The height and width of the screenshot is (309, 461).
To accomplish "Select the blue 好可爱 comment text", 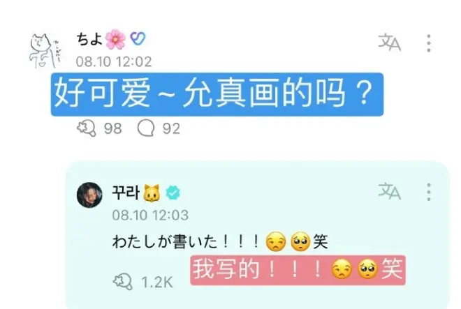I will click(217, 94).
